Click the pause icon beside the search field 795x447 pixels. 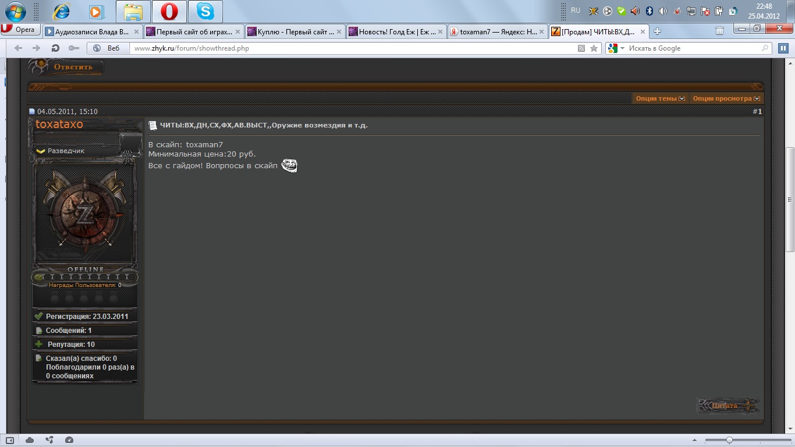(783, 48)
